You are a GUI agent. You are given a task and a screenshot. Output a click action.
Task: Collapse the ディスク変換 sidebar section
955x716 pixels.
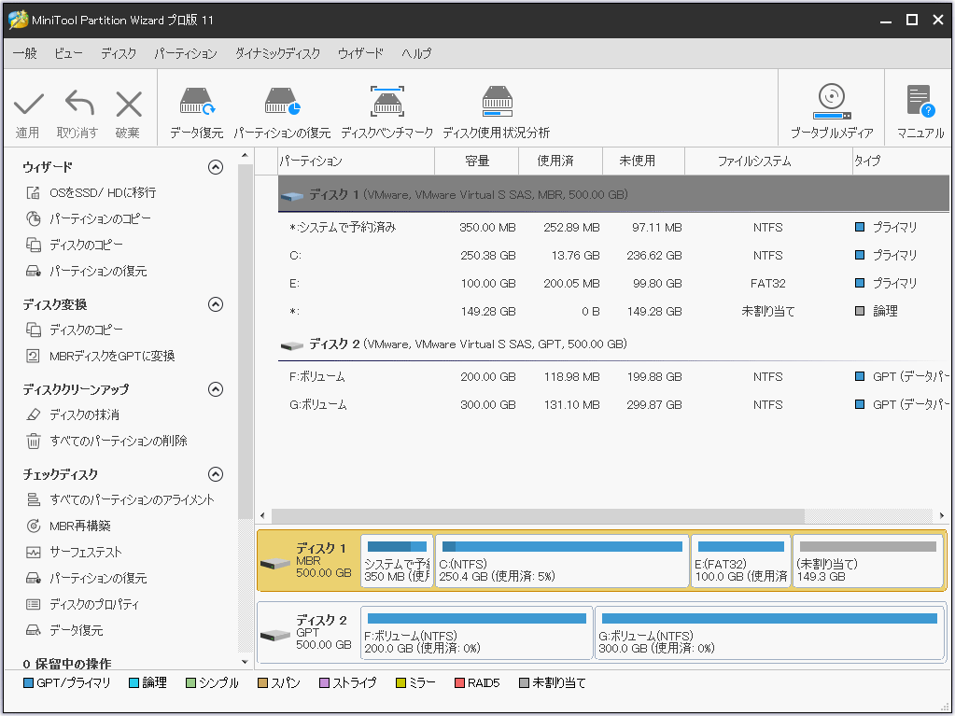216,304
